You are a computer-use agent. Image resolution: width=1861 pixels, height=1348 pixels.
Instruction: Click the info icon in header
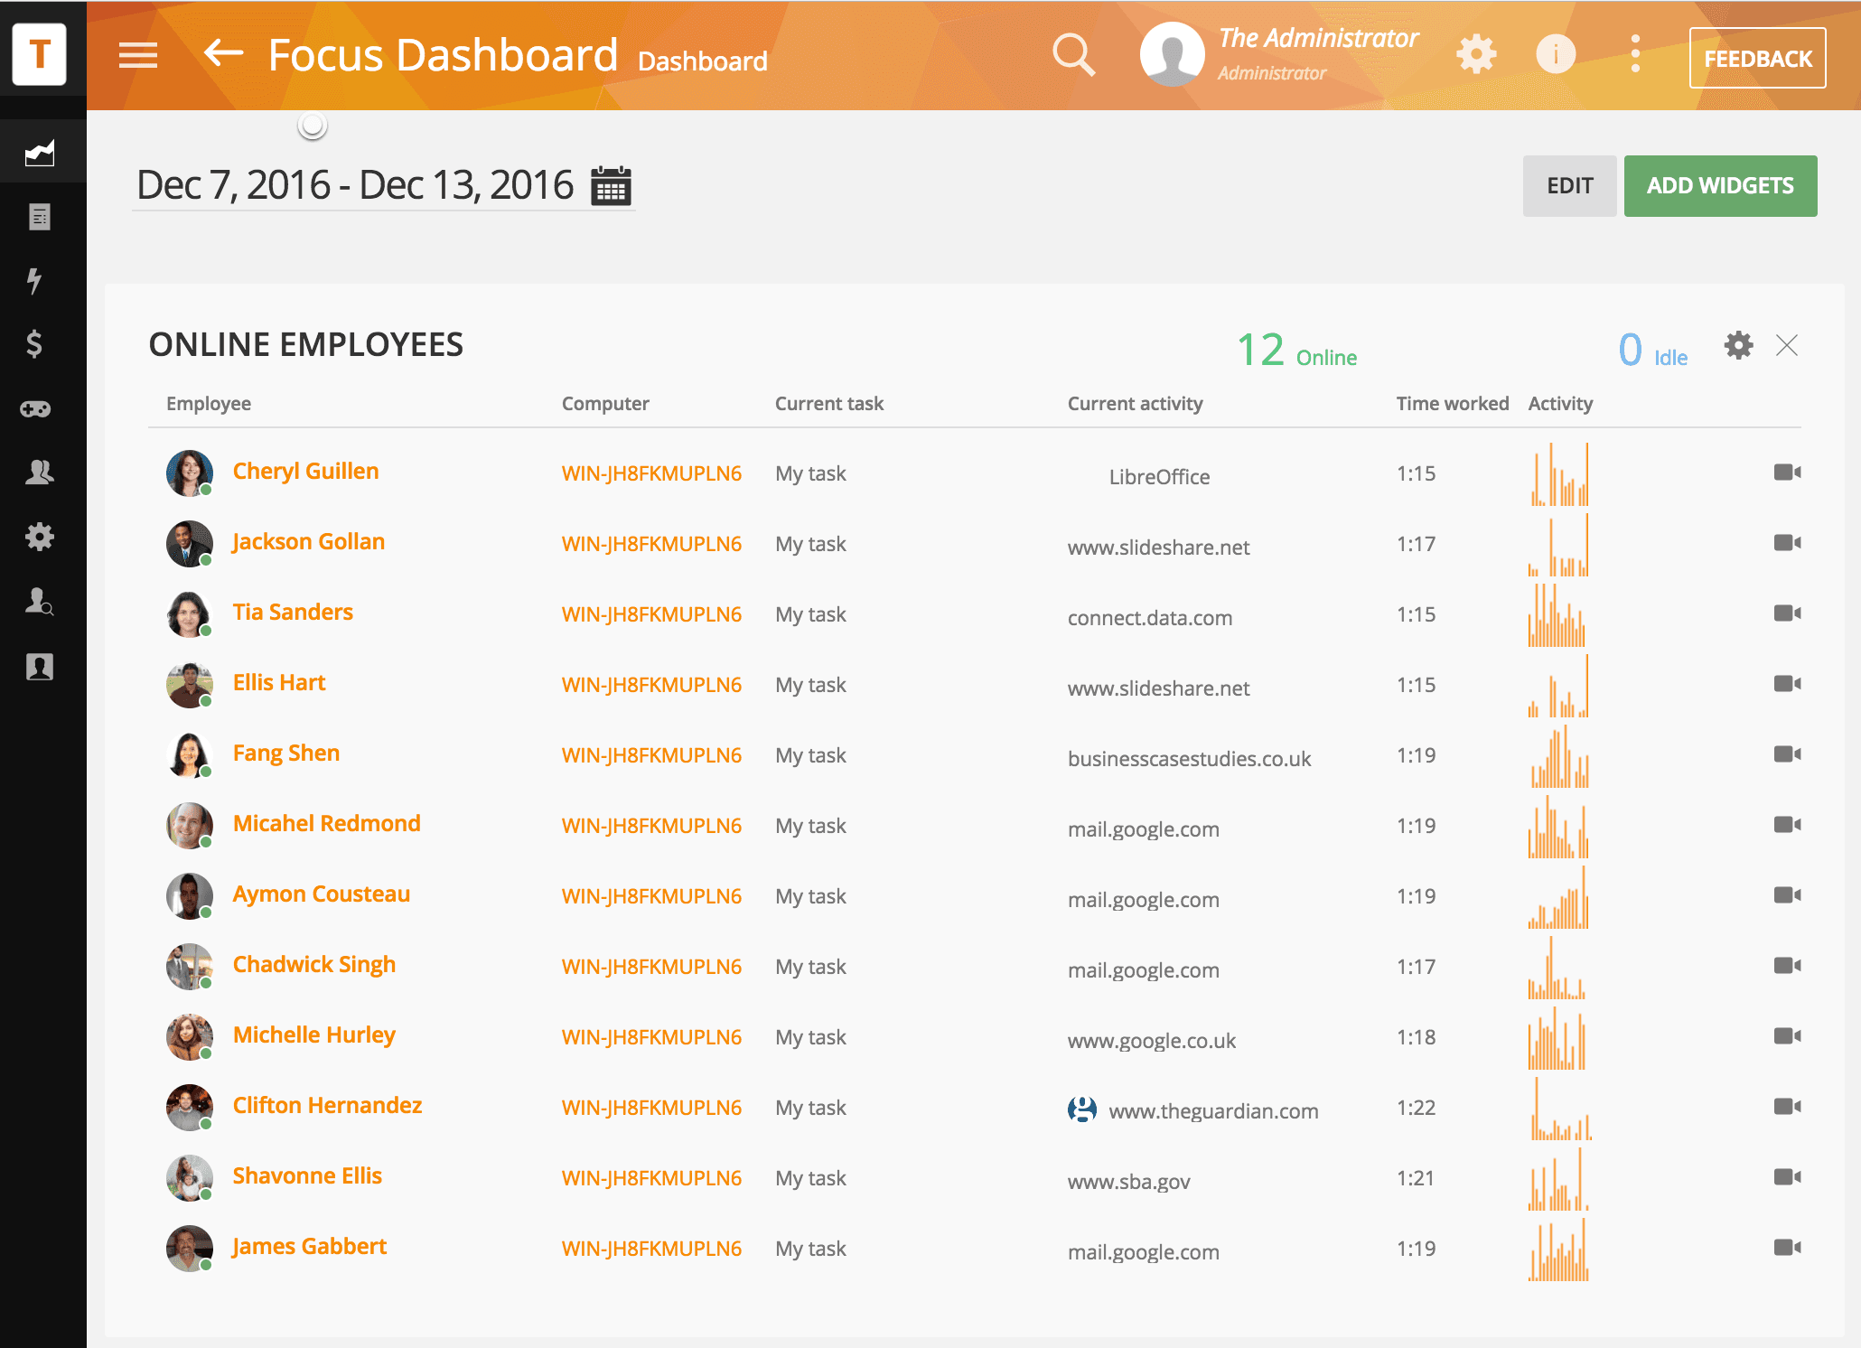1556,54
